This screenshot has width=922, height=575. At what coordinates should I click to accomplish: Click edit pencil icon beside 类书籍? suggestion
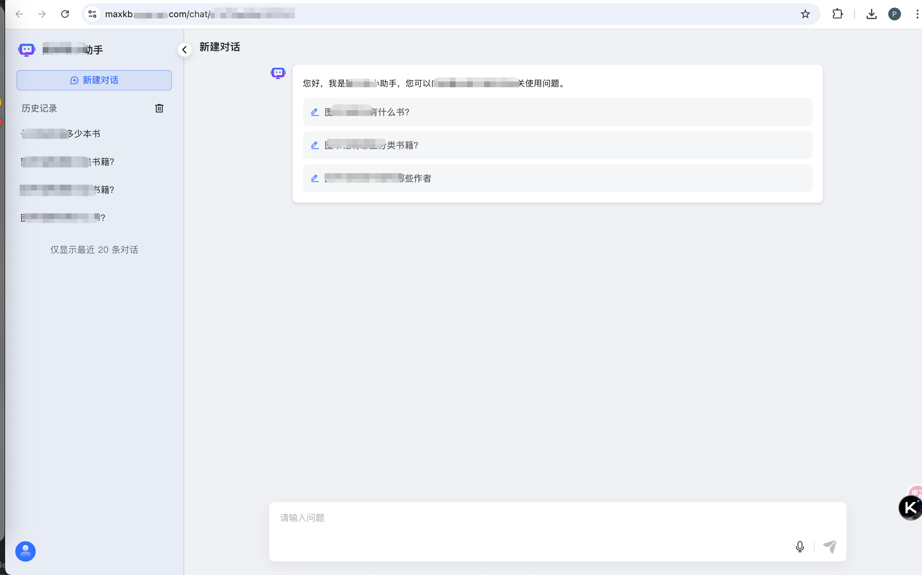pyautogui.click(x=315, y=145)
